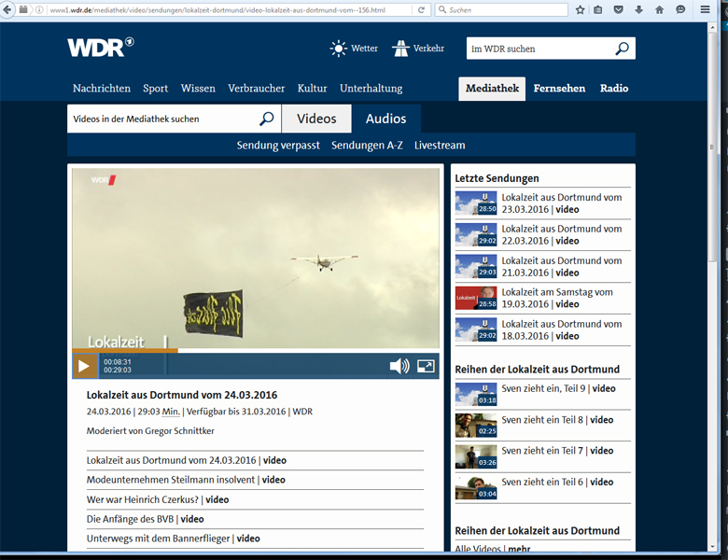Open the Unterhaltung section
Screen dimensions: 728x560
coord(371,89)
